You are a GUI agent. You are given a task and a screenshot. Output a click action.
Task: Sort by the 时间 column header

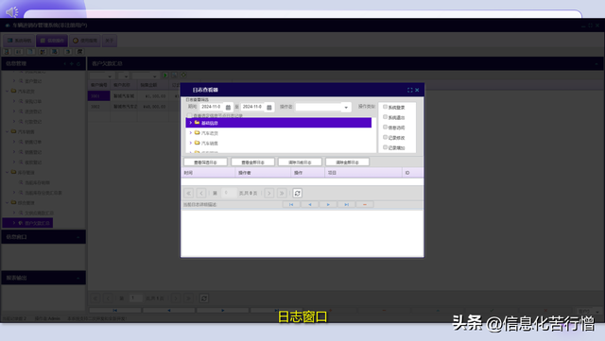point(208,173)
